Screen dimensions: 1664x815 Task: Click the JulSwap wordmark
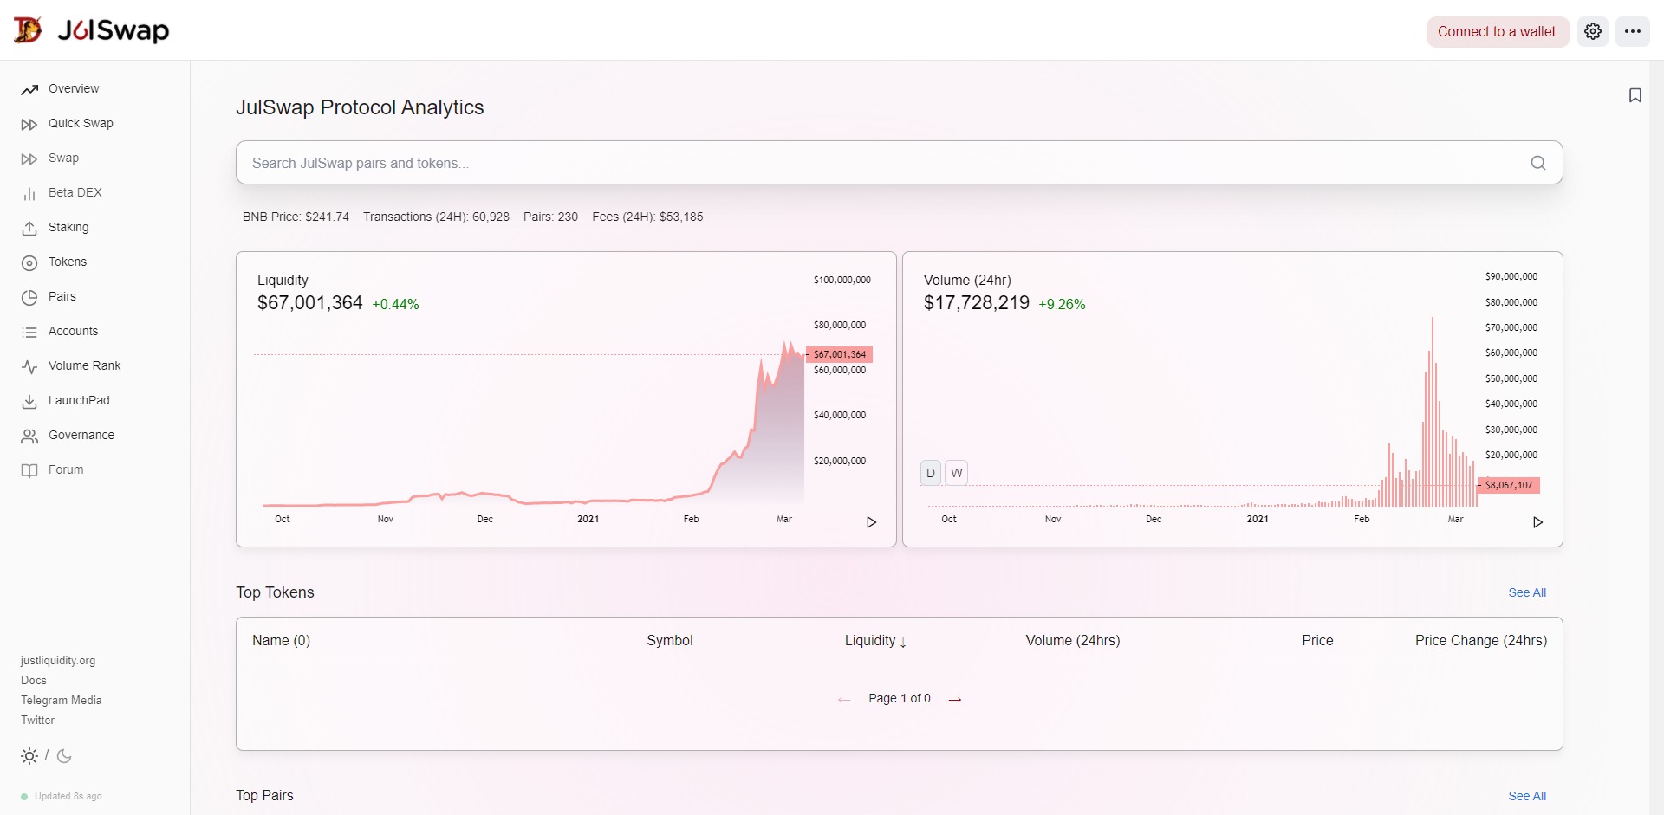pyautogui.click(x=114, y=30)
